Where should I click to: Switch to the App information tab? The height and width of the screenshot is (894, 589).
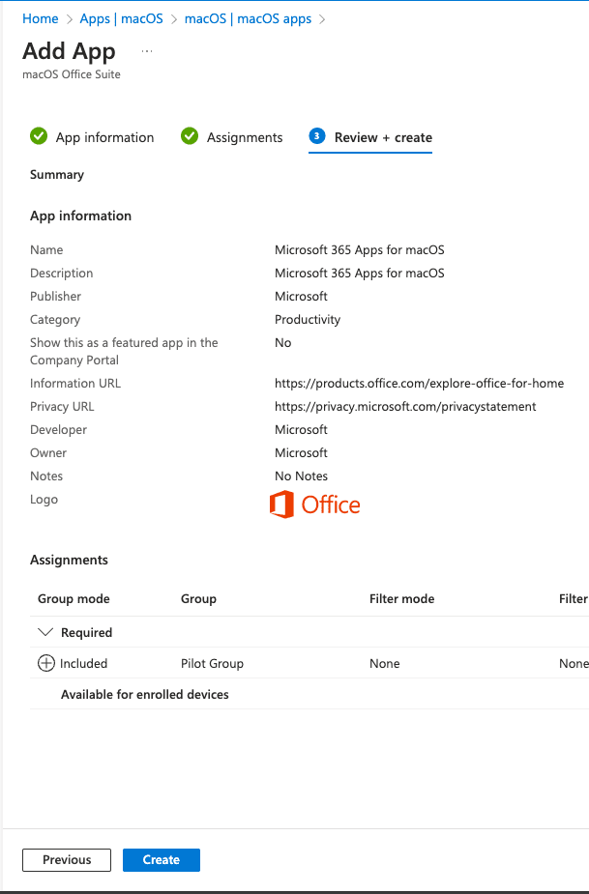pyautogui.click(x=104, y=136)
